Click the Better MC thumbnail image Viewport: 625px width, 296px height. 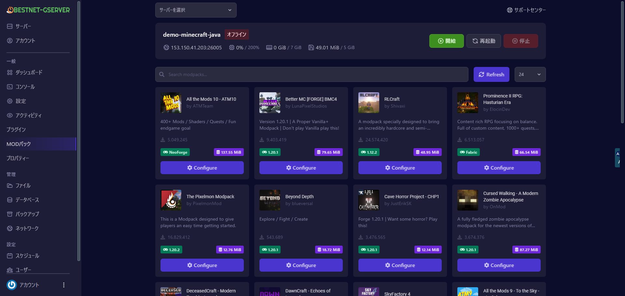pos(270,103)
